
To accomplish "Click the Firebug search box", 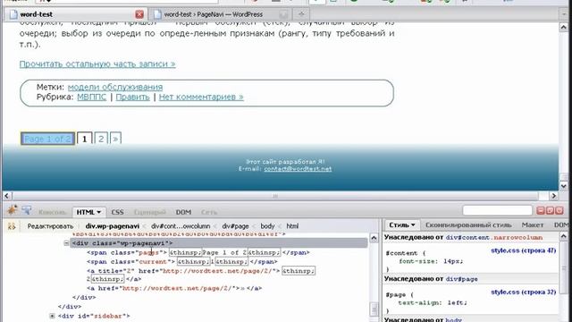I will click(497, 210).
